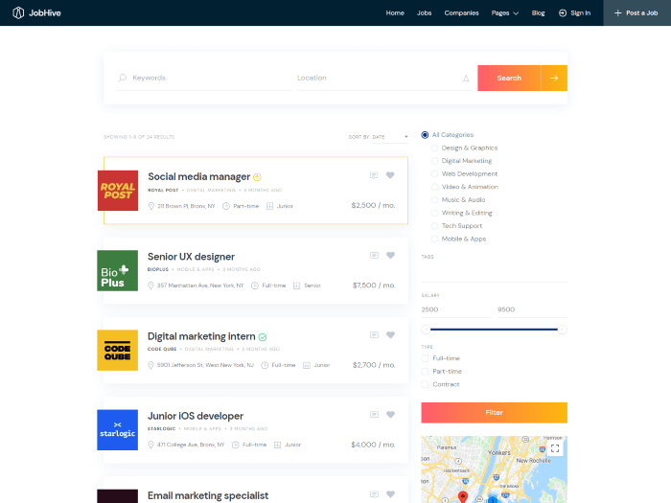This screenshot has width=671, height=503.
Task: Open the Email marketing specialist job title
Action: click(208, 495)
